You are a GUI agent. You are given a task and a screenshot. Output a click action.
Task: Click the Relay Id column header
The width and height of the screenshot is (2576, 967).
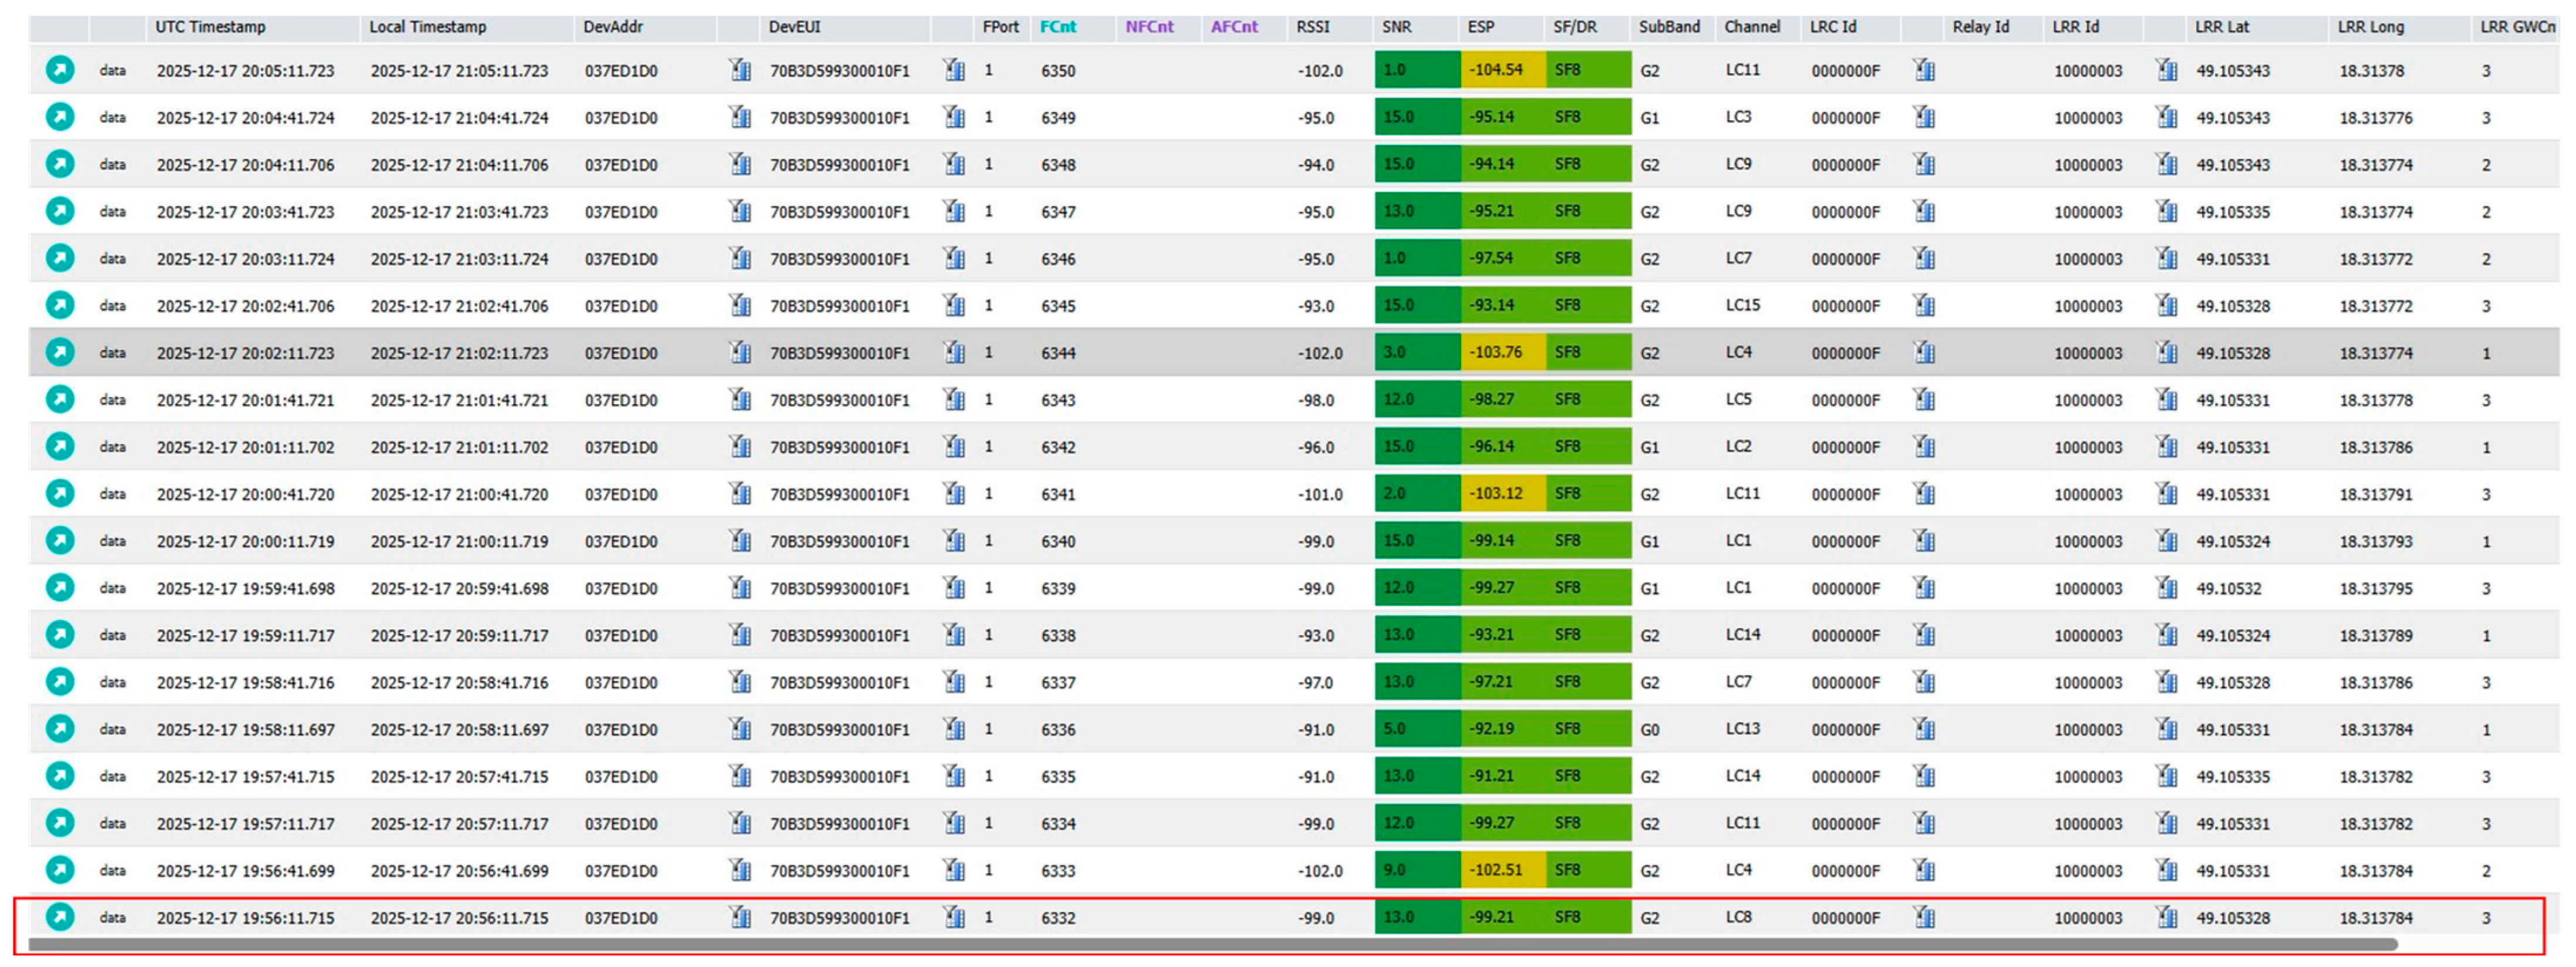(x=1981, y=27)
